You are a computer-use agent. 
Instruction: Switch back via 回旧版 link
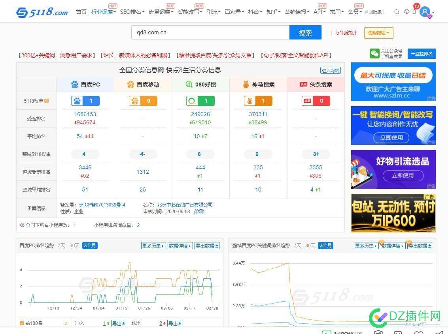[373, 12]
